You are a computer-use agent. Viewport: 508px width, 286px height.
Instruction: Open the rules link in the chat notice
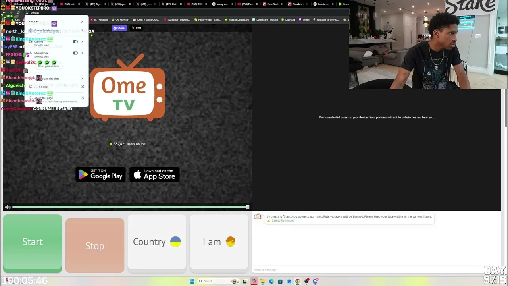tap(318, 217)
